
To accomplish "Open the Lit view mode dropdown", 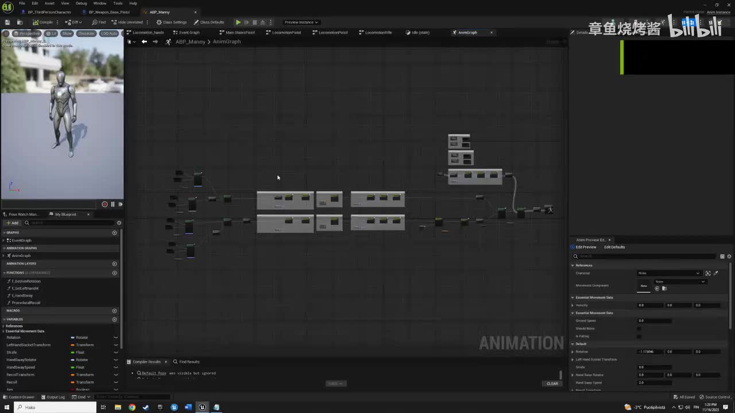I will [x=52, y=33].
